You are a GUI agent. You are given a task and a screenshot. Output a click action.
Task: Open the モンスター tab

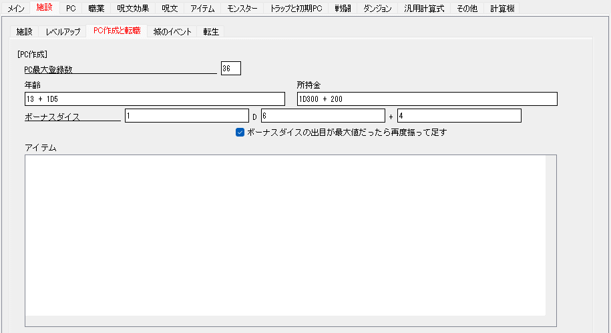click(x=242, y=9)
